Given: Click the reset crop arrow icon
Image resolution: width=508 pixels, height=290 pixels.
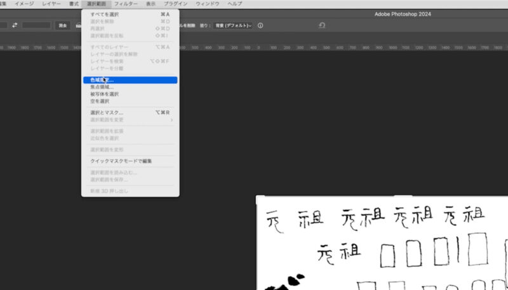Looking at the screenshot, I should tap(322, 25).
